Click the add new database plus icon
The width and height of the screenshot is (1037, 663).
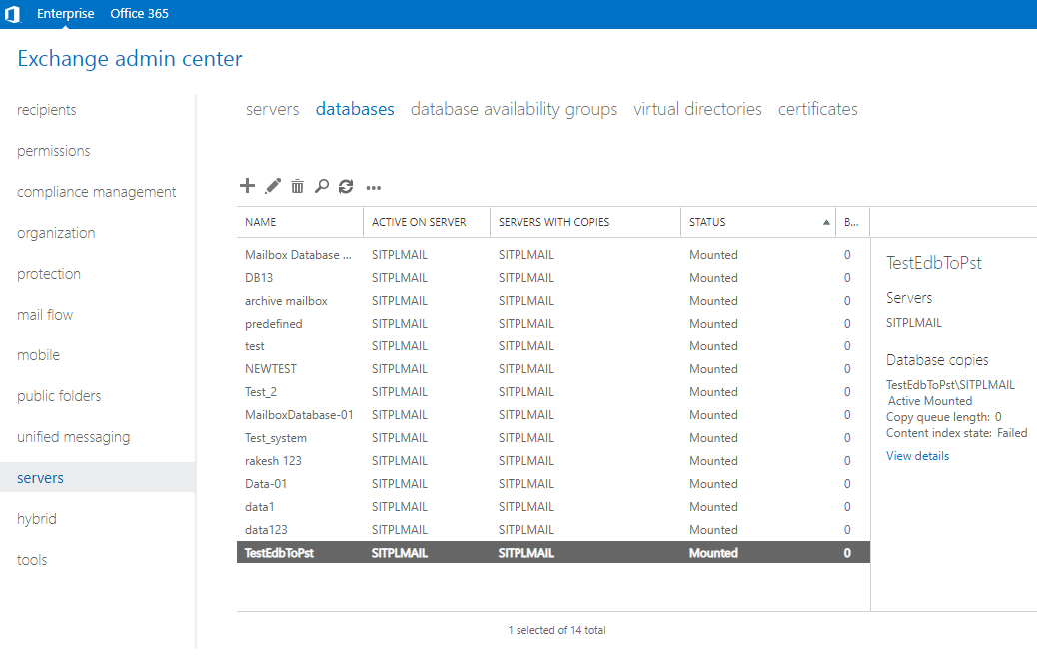point(247,186)
